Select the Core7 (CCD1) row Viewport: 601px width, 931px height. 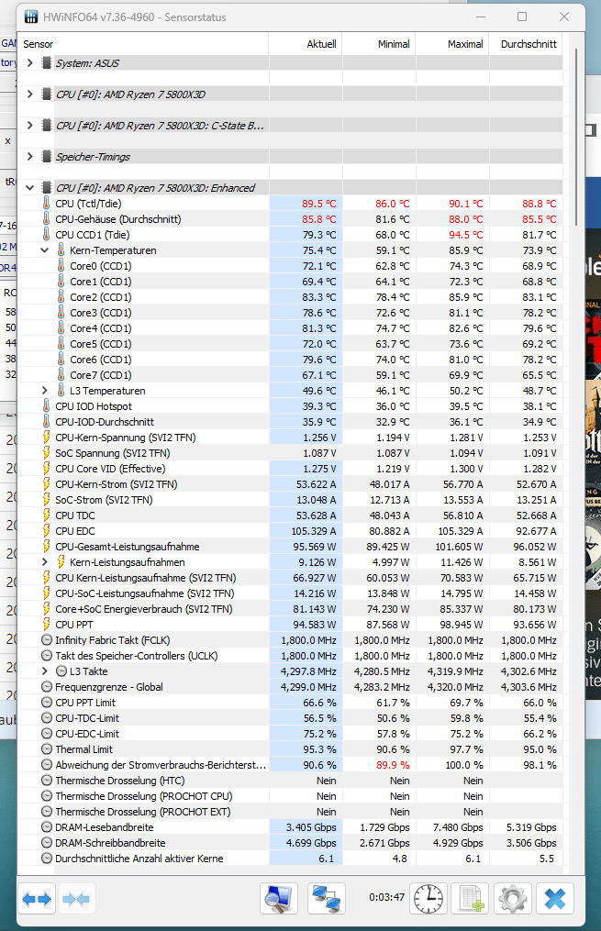(x=290, y=374)
